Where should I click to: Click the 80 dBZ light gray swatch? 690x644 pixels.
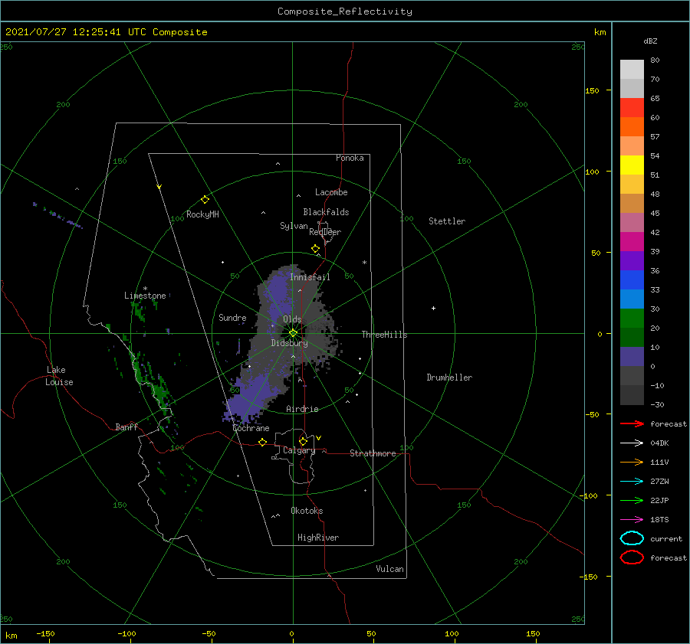click(632, 70)
